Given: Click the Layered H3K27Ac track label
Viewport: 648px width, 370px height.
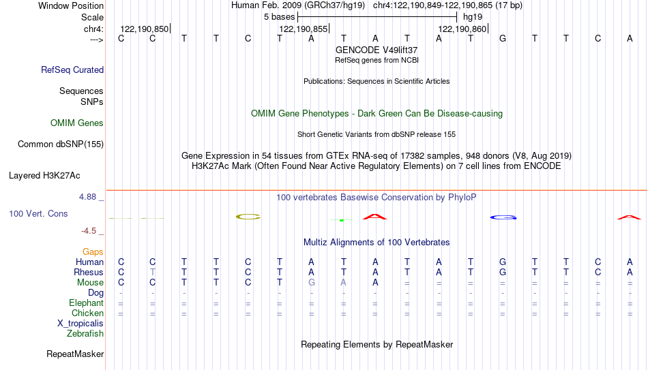Looking at the screenshot, I should tap(44, 176).
